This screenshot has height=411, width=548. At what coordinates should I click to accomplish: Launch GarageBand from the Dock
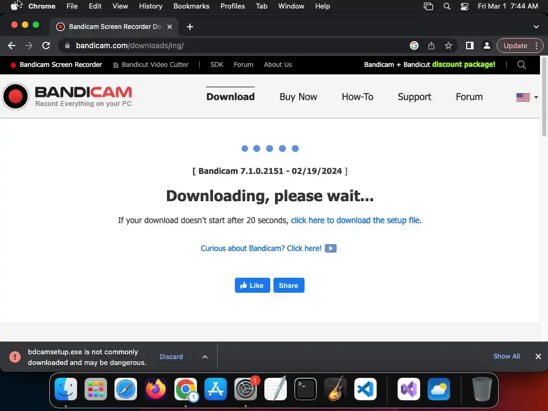[x=336, y=389]
